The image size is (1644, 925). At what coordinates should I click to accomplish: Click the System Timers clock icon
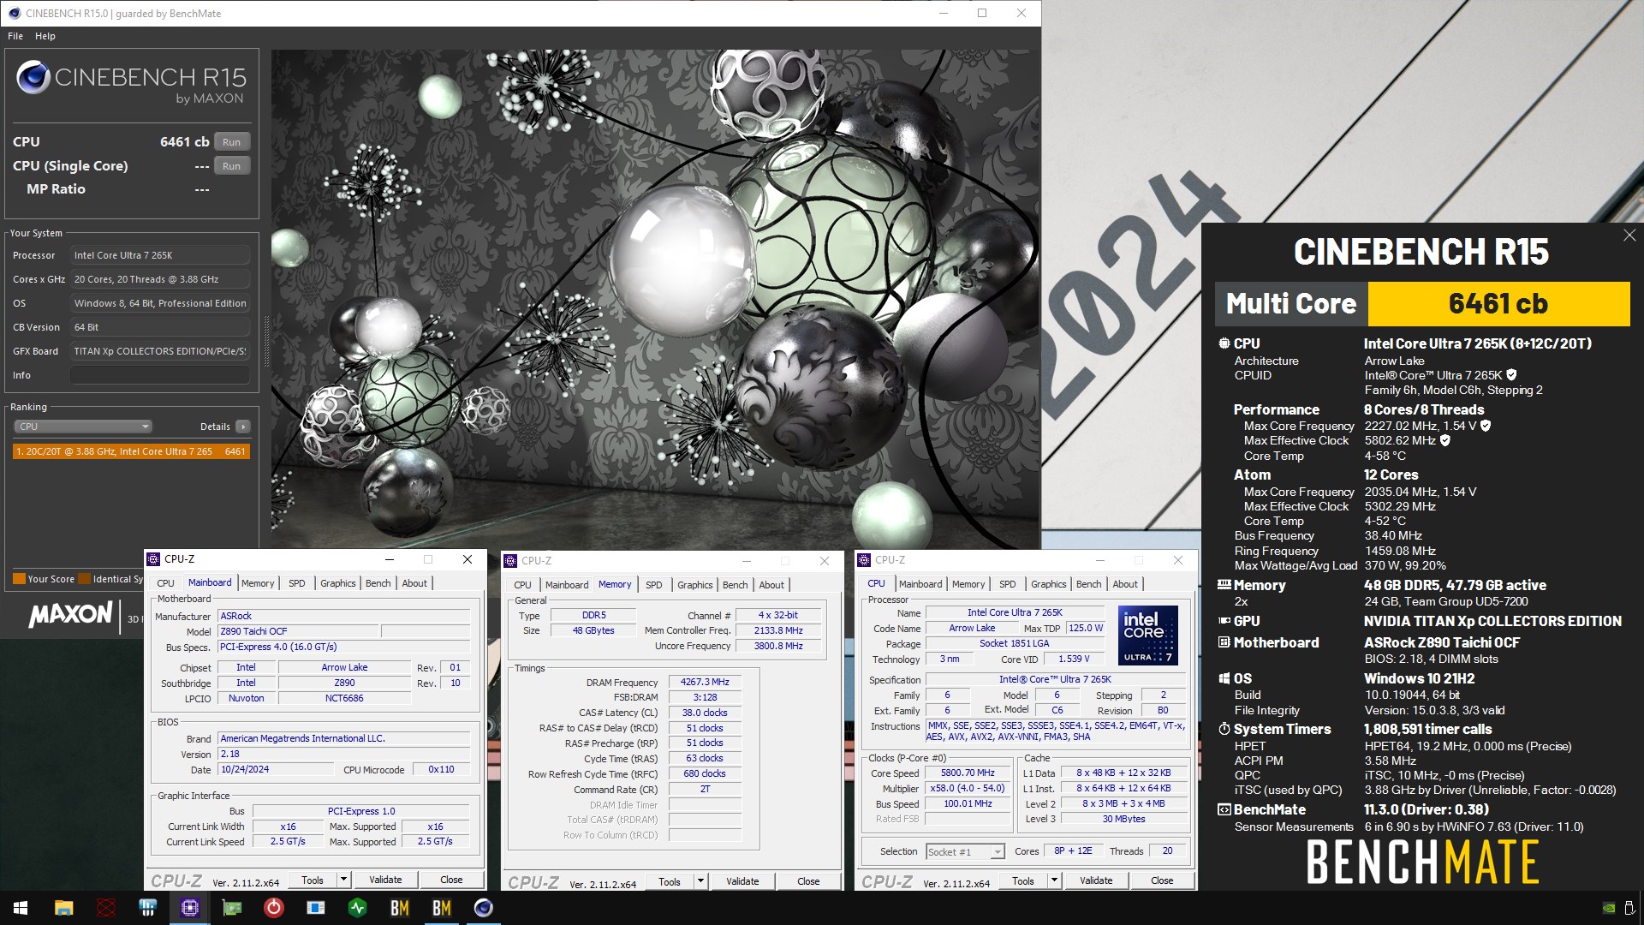click(1224, 729)
